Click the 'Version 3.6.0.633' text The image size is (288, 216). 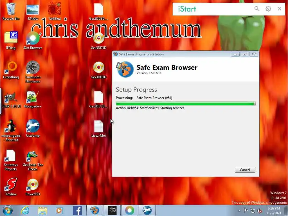click(x=149, y=73)
